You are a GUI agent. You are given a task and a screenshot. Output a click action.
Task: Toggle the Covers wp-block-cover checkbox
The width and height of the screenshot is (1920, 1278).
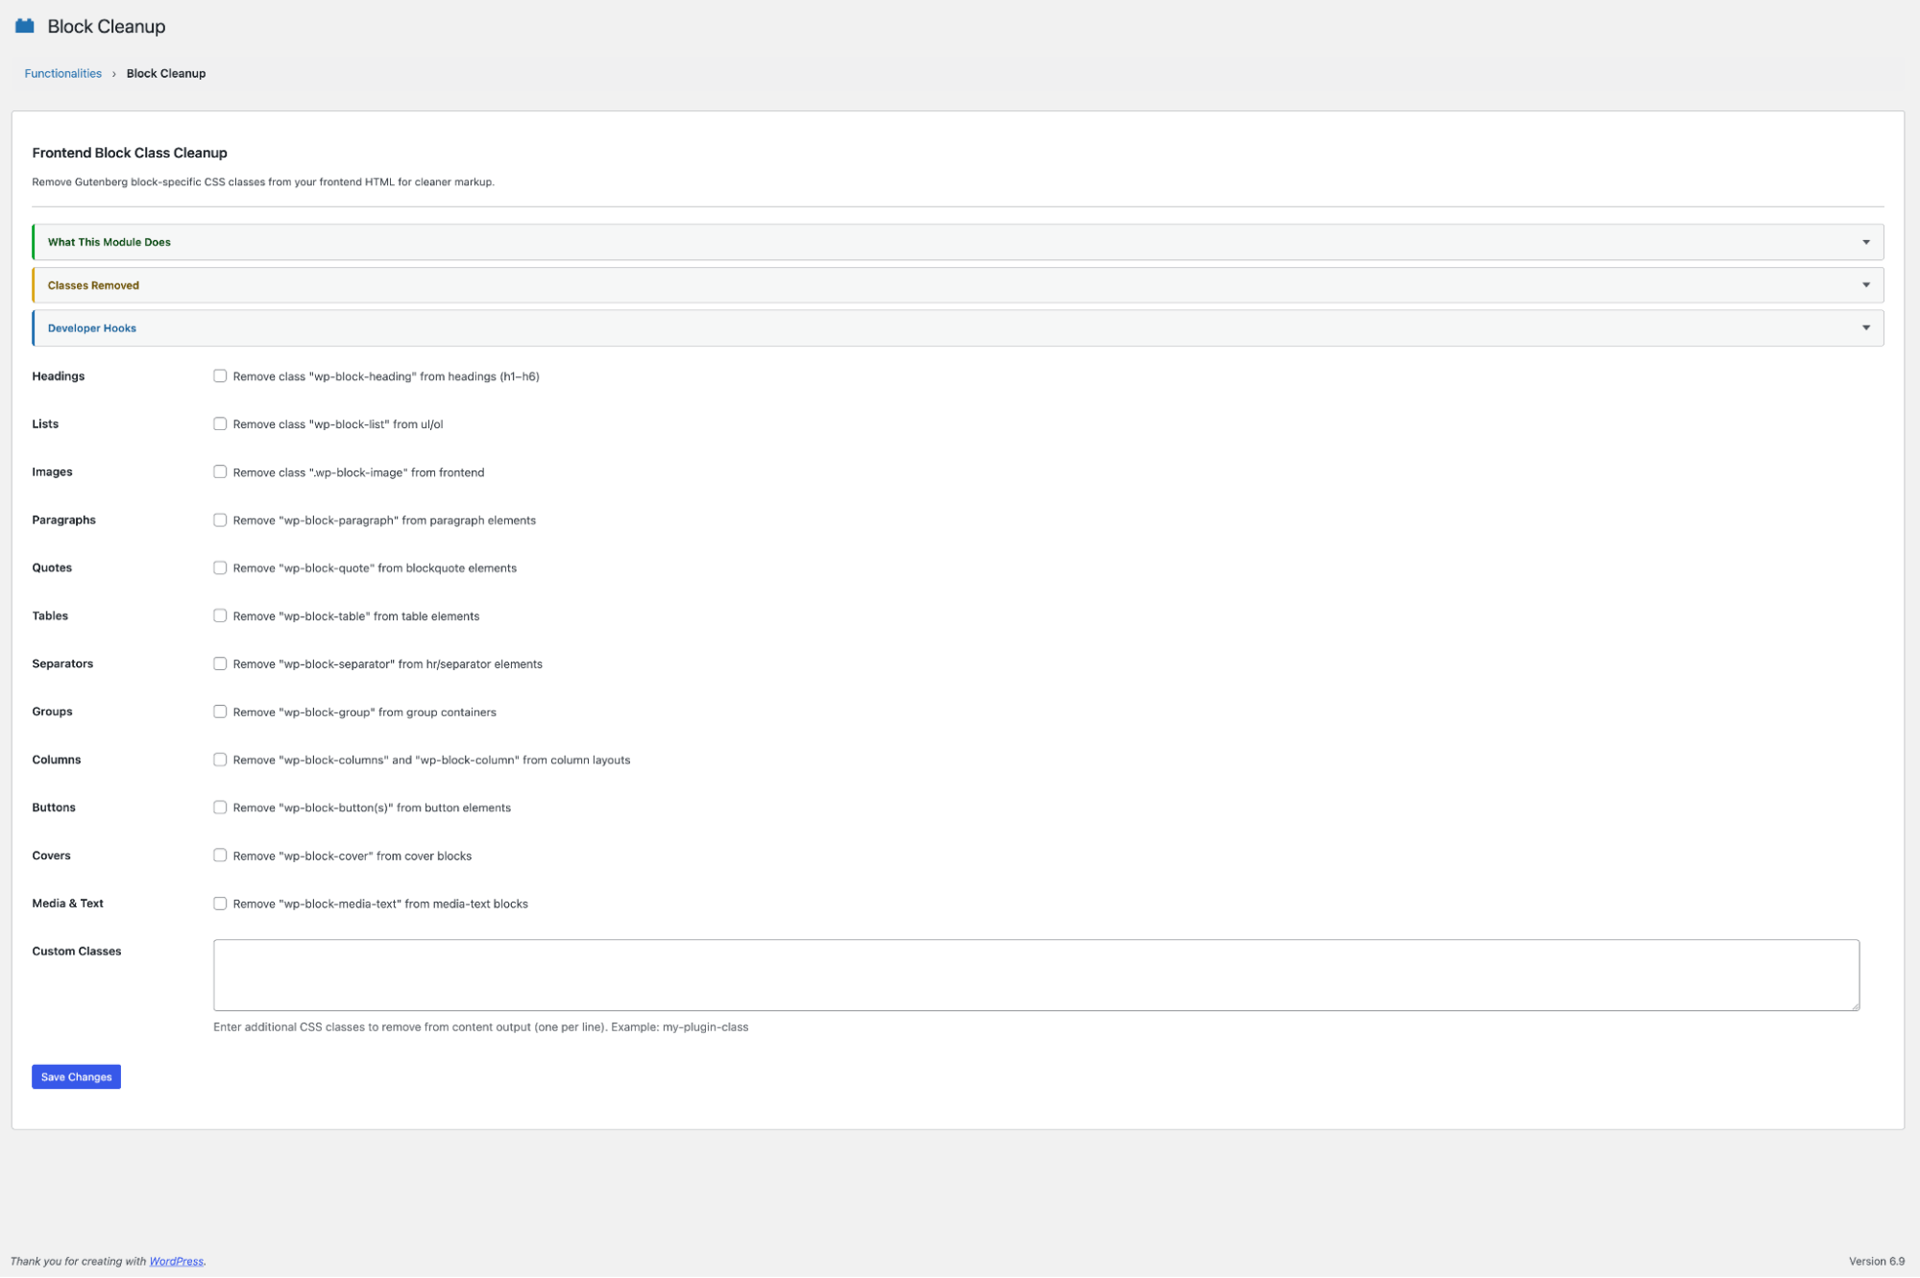click(220, 856)
